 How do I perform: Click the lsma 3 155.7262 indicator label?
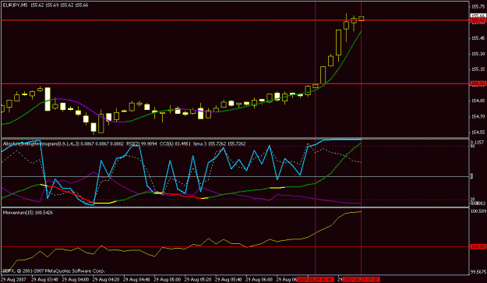[219, 143]
